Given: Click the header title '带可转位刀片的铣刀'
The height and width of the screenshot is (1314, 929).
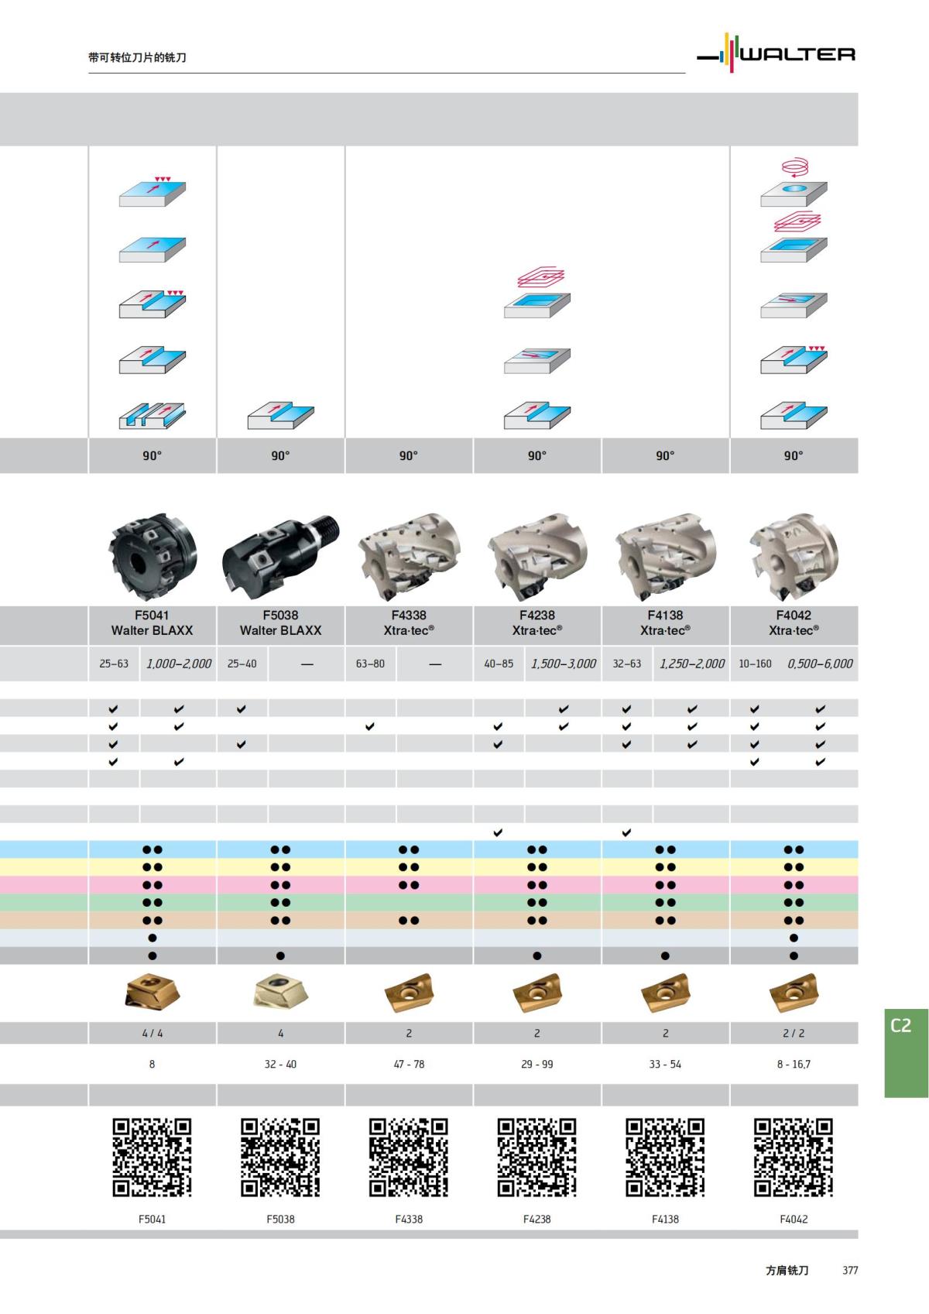Looking at the screenshot, I should pos(138,57).
